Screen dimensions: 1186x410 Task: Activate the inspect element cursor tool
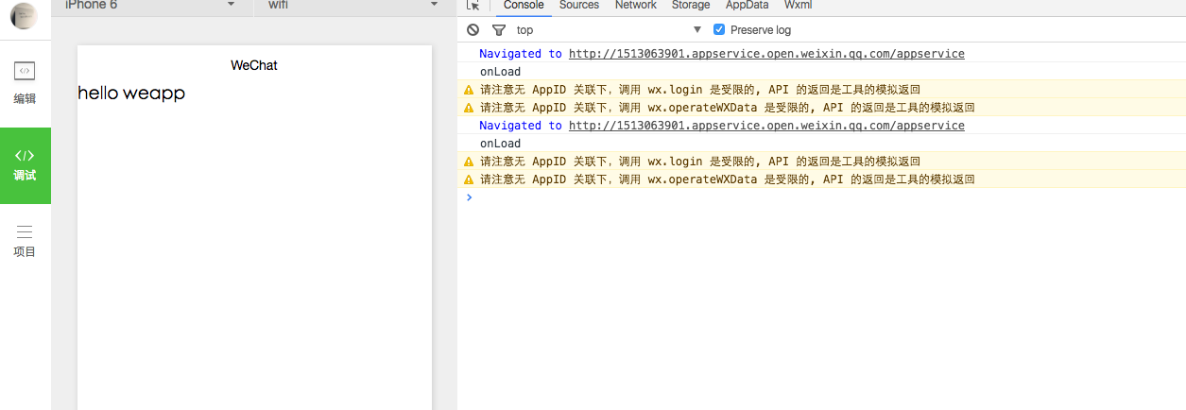[x=473, y=5]
